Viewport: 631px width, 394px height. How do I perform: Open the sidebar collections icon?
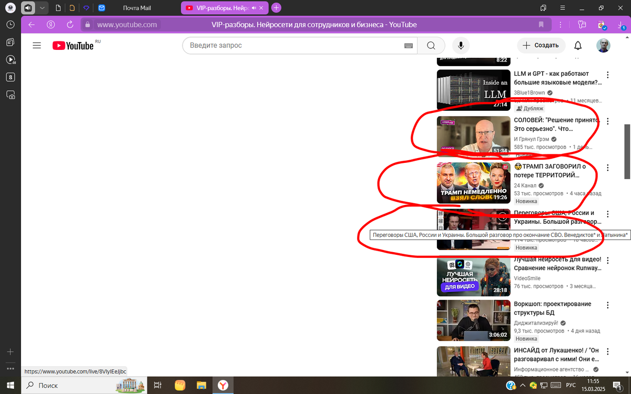(11, 42)
